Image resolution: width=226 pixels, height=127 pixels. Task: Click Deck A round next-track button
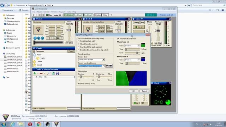42,38
